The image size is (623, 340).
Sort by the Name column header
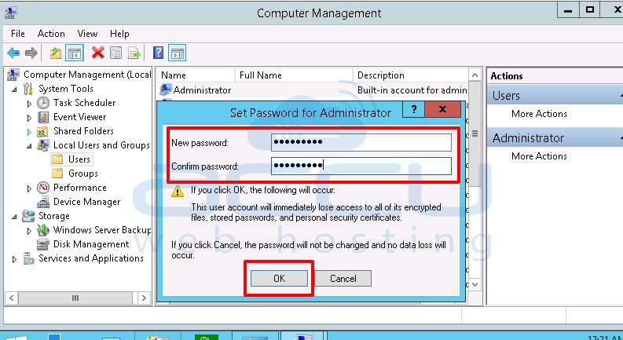pyautogui.click(x=195, y=75)
